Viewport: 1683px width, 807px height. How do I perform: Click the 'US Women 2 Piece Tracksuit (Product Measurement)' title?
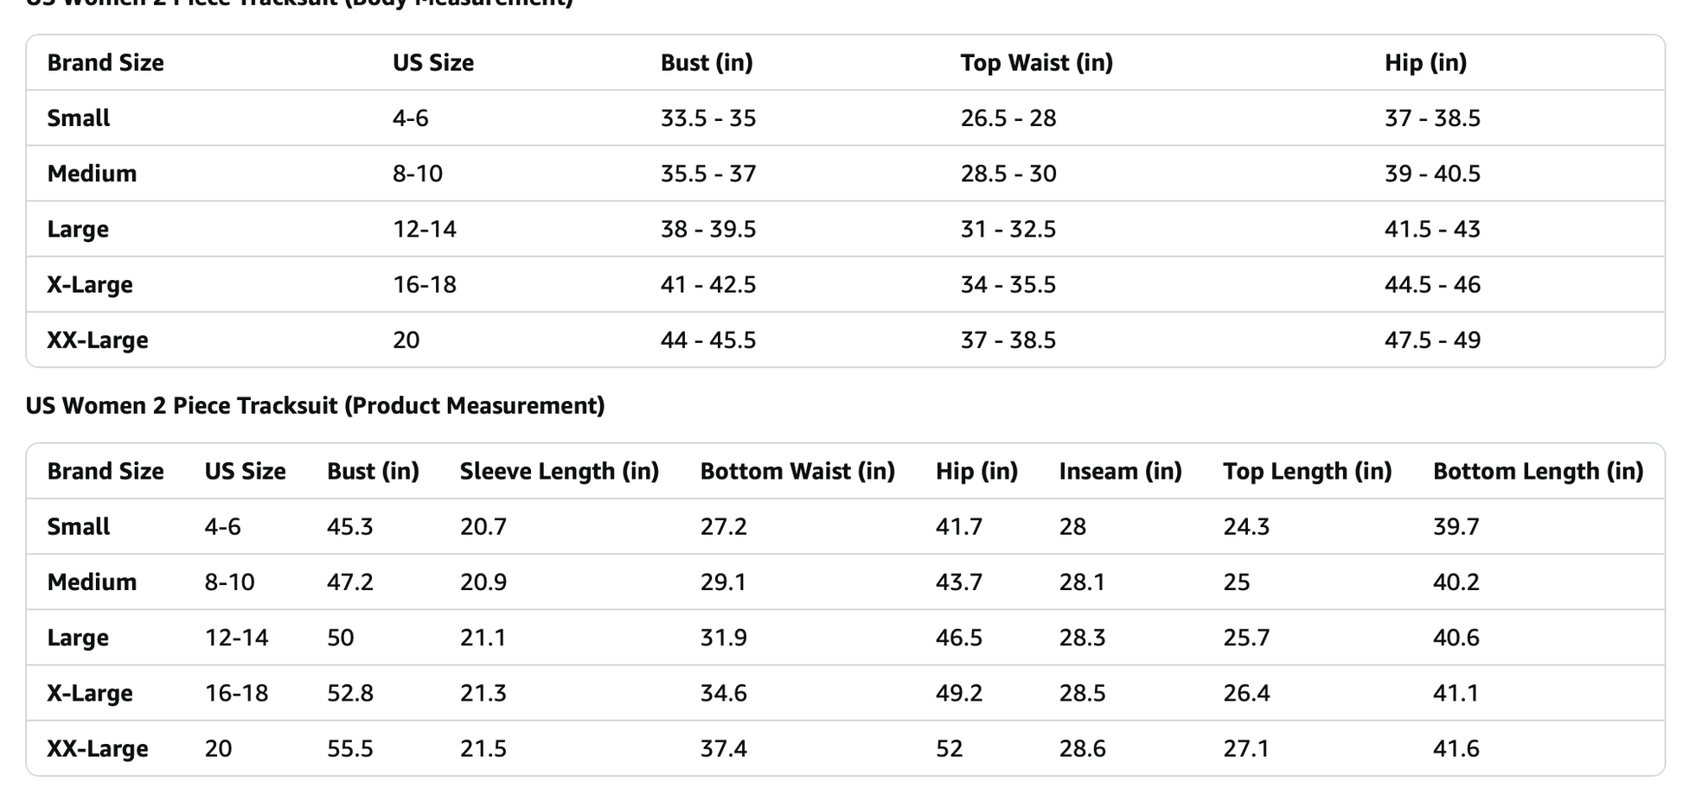pyautogui.click(x=315, y=406)
